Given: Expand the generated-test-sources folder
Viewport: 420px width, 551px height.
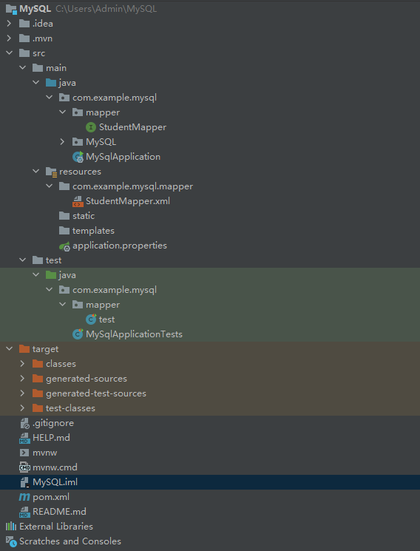Looking at the screenshot, I should click(22, 393).
